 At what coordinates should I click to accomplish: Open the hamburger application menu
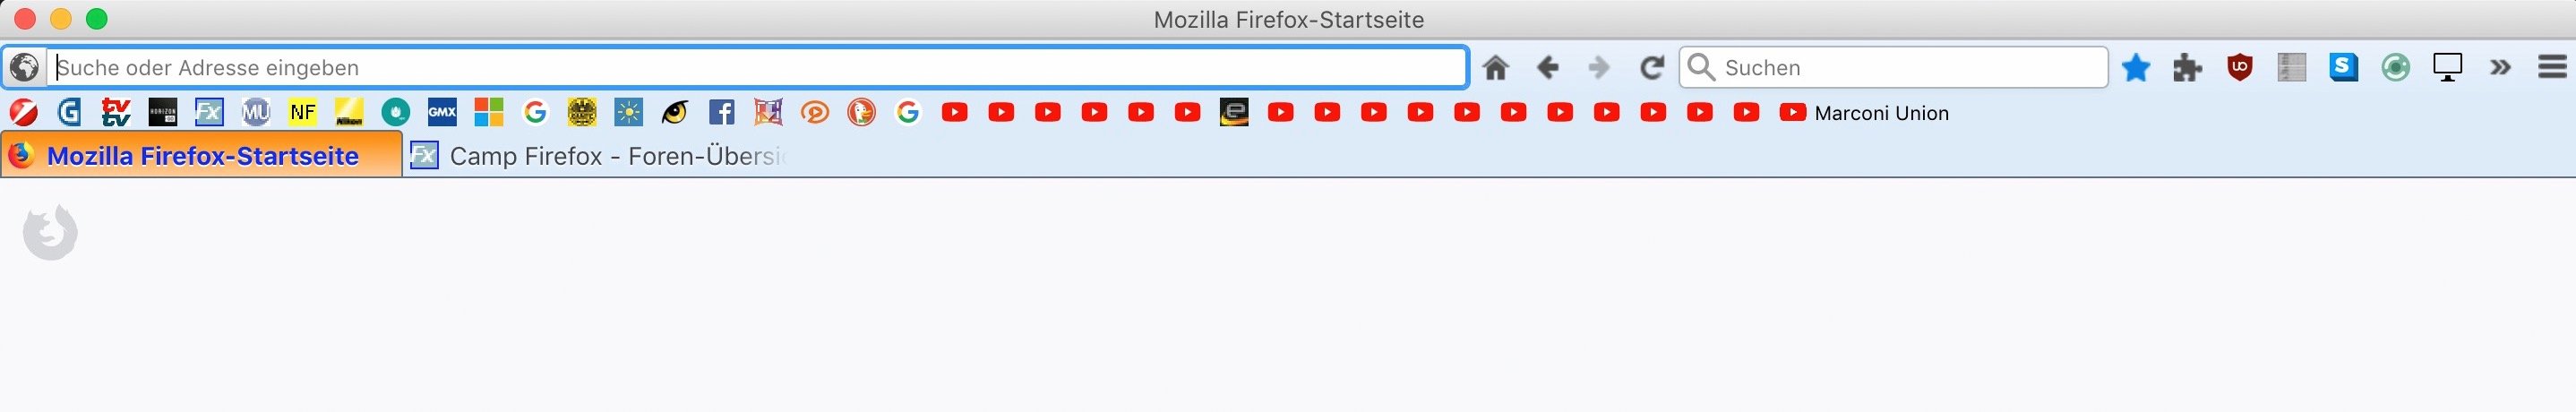click(2552, 67)
